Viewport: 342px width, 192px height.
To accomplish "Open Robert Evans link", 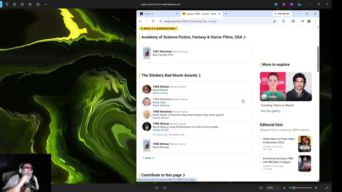I will click(x=160, y=93).
